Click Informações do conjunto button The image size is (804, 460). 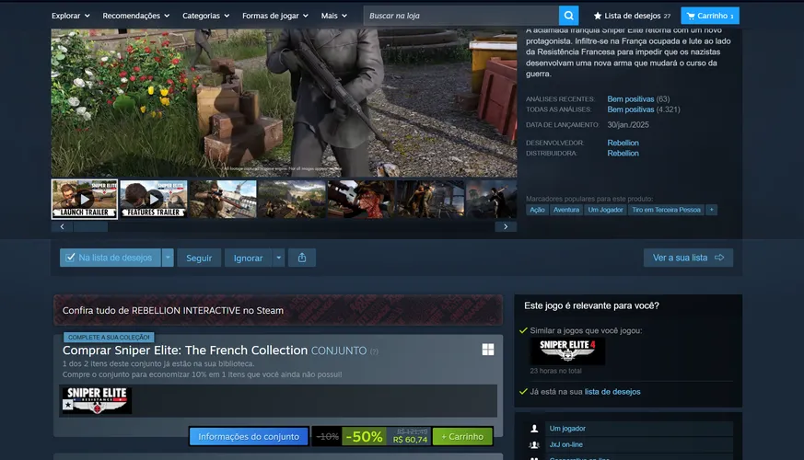[x=249, y=436]
